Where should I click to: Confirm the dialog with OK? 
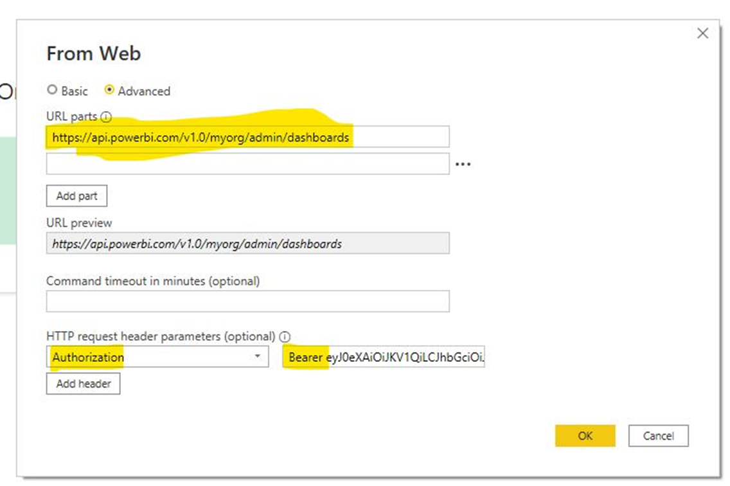pyautogui.click(x=585, y=436)
